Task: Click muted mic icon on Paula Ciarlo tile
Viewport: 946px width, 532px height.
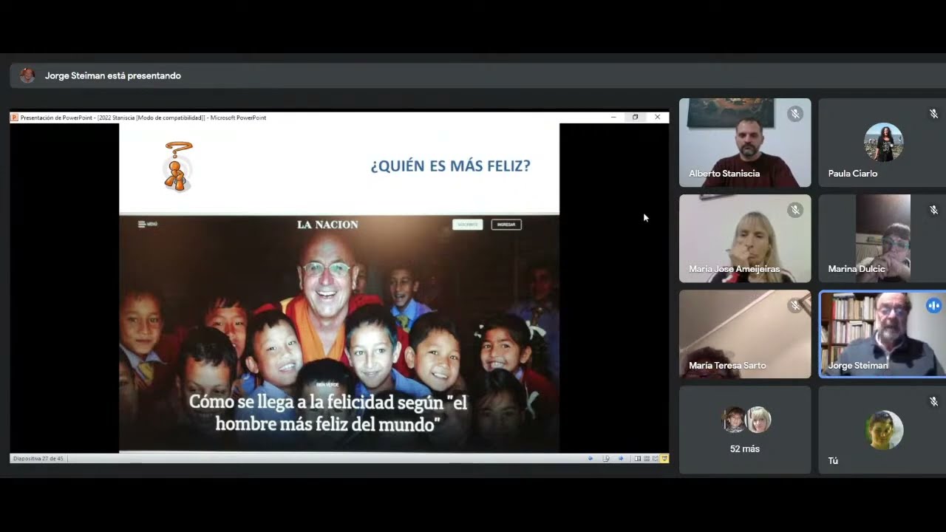Action: [x=933, y=114]
